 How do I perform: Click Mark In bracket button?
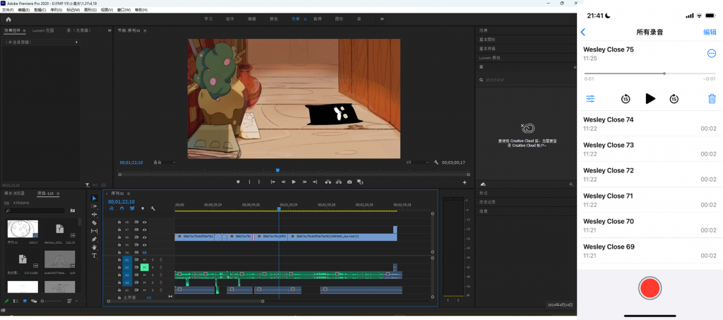coord(249,182)
